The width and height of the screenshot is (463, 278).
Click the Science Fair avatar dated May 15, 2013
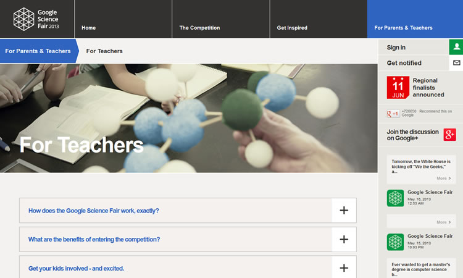[395, 242]
